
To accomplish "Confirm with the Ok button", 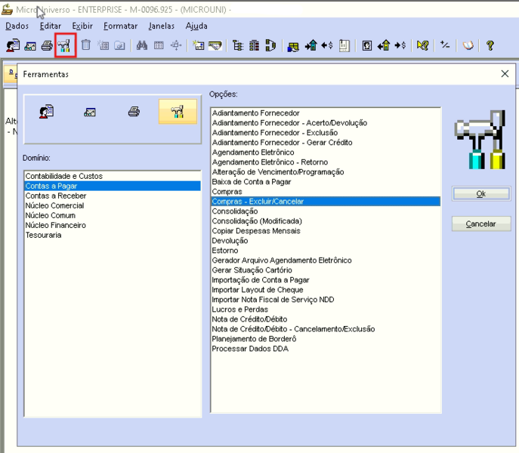I will pos(481,194).
